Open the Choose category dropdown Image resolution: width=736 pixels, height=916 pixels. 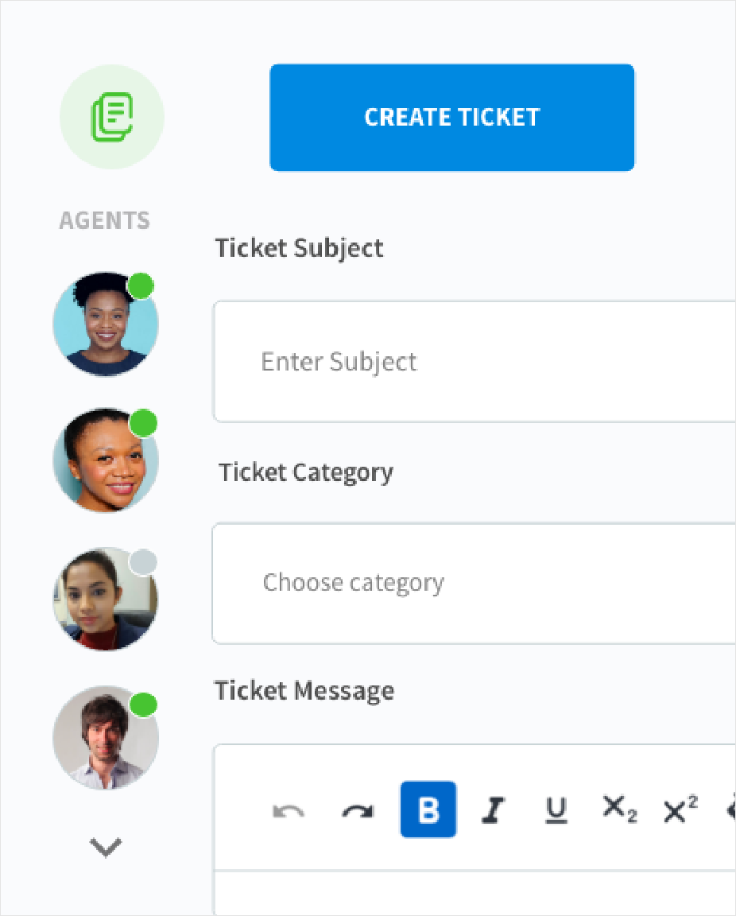point(474,584)
